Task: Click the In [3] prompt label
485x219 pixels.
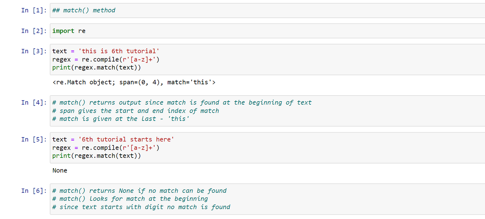Action: coord(34,51)
